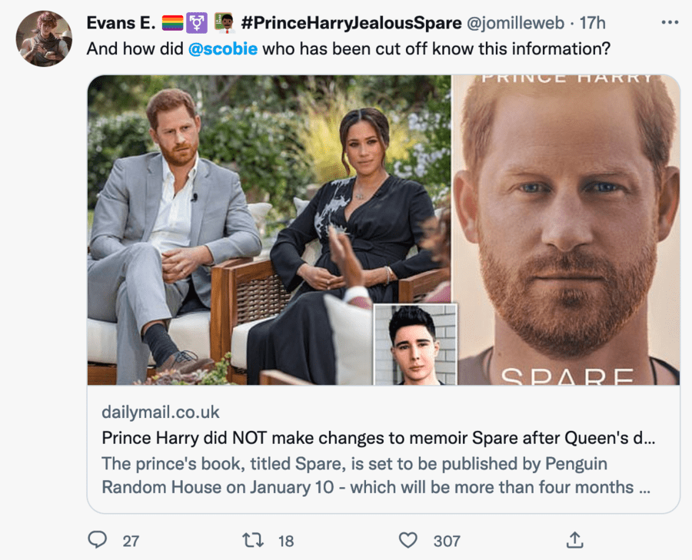Retweet this post using the retweet icon
Screen dimensions: 692x560
(x=252, y=540)
